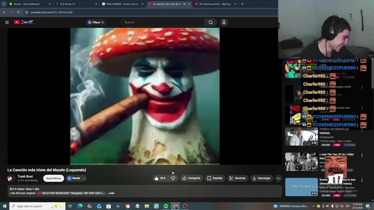Dislike the video with thumbs down
This screenshot has width=374, height=210.
click(173, 178)
